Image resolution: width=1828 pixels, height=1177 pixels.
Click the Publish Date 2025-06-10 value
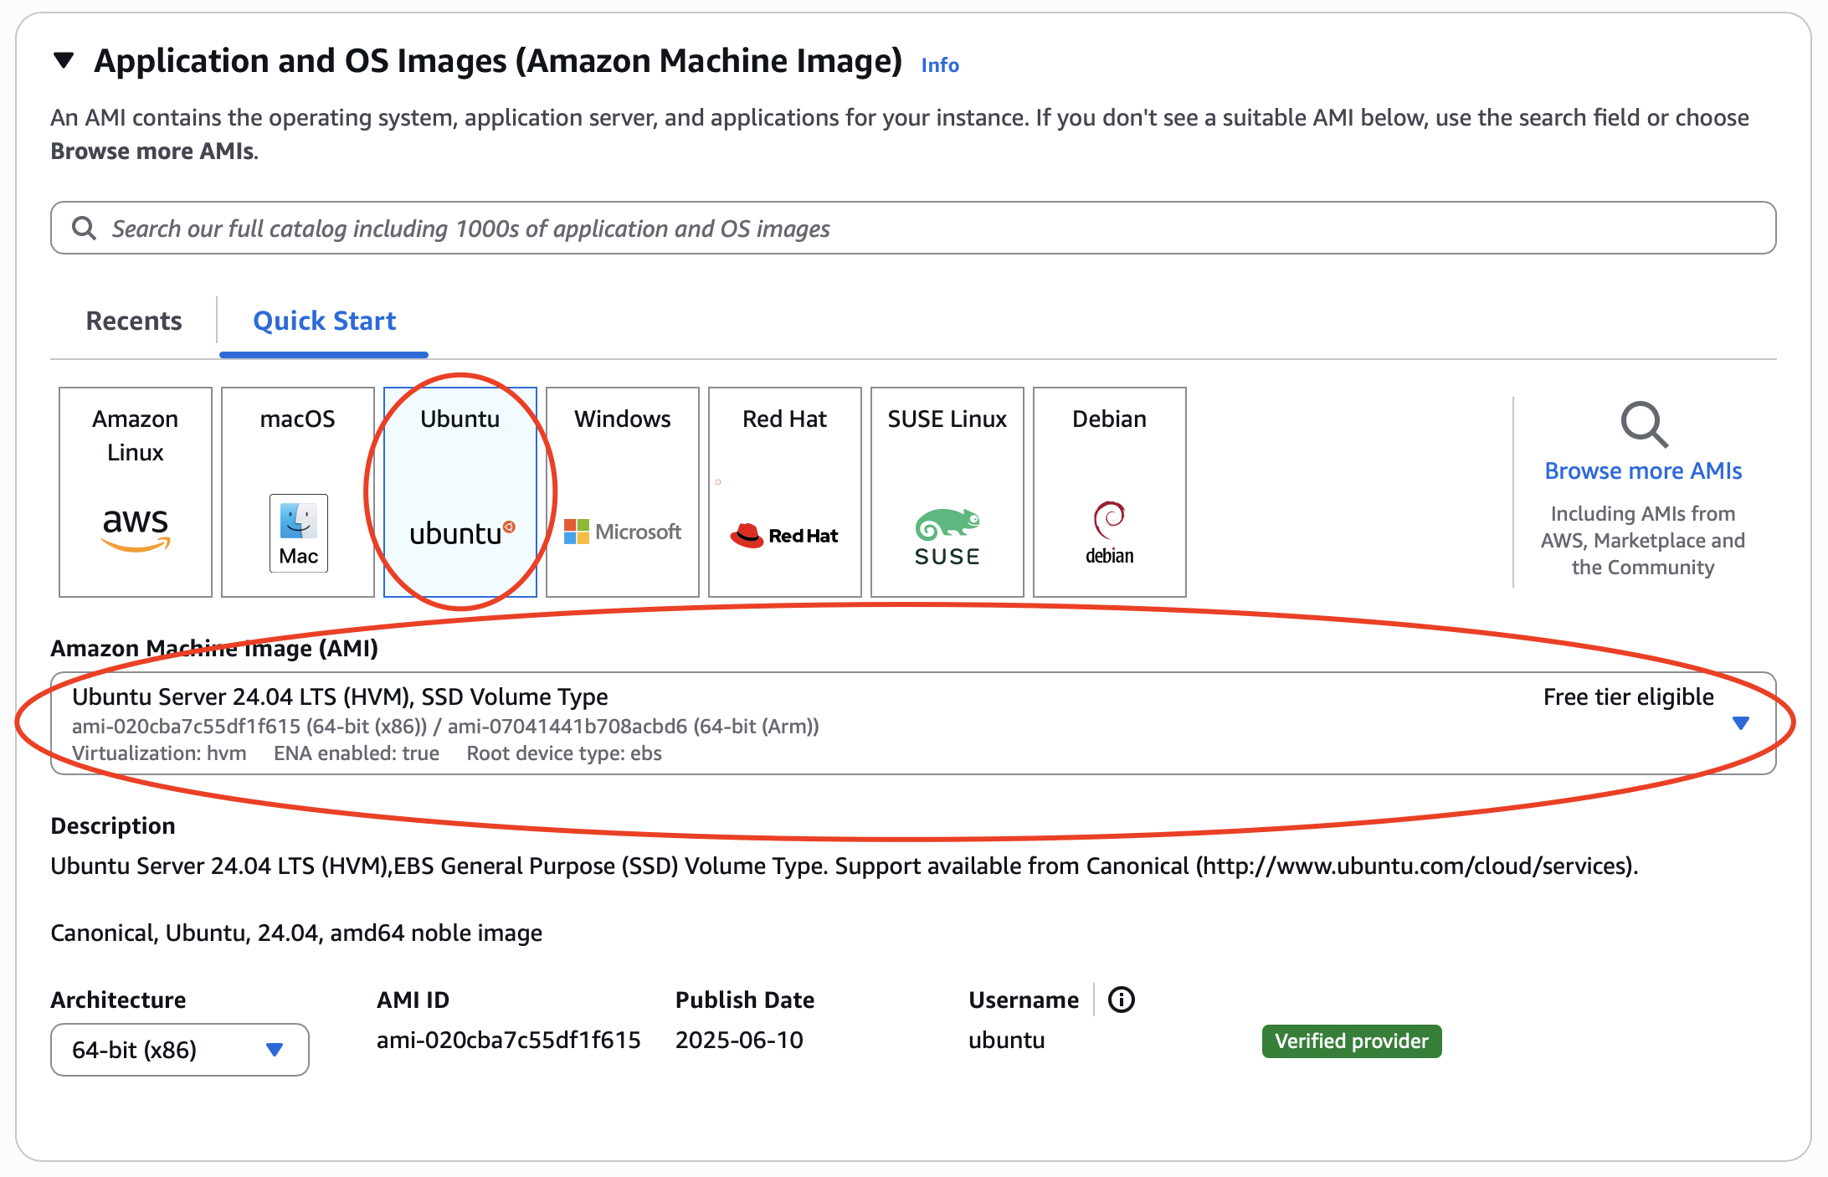click(739, 1040)
